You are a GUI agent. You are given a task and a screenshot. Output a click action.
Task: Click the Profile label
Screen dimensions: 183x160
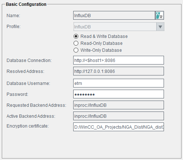(x=14, y=27)
